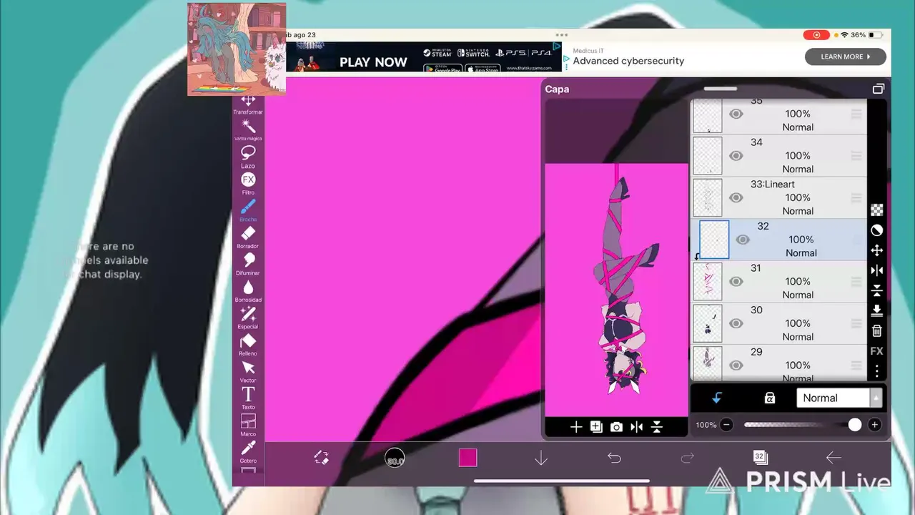
Task: Select the Transformar tool
Action: [248, 104]
